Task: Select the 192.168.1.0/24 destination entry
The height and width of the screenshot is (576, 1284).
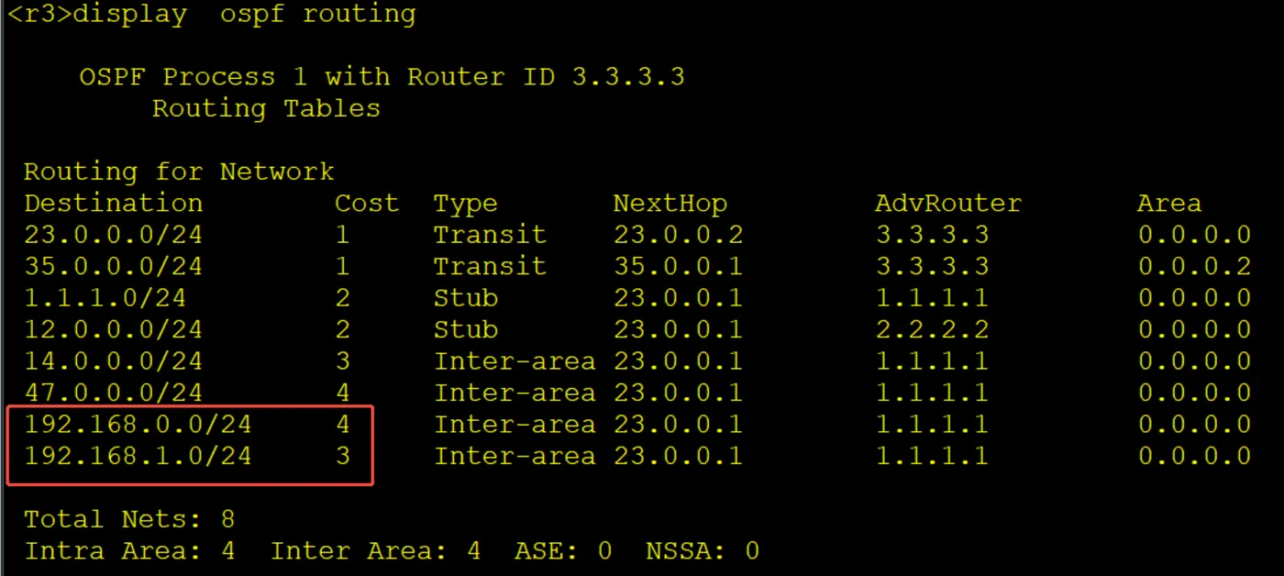Action: point(138,456)
